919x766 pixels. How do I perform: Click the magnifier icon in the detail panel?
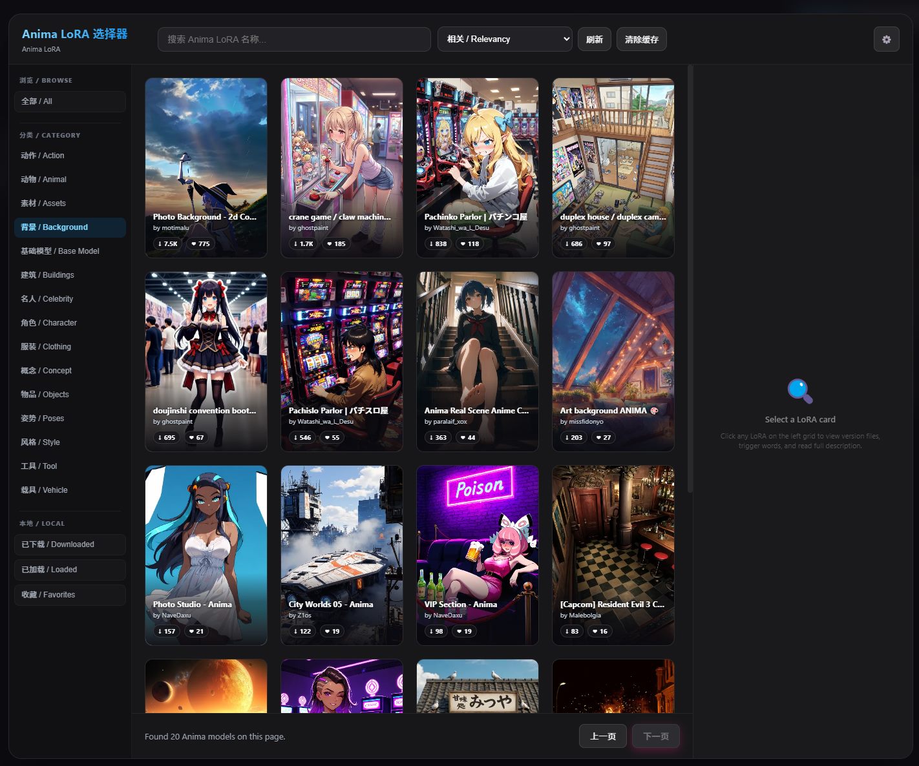[800, 391]
